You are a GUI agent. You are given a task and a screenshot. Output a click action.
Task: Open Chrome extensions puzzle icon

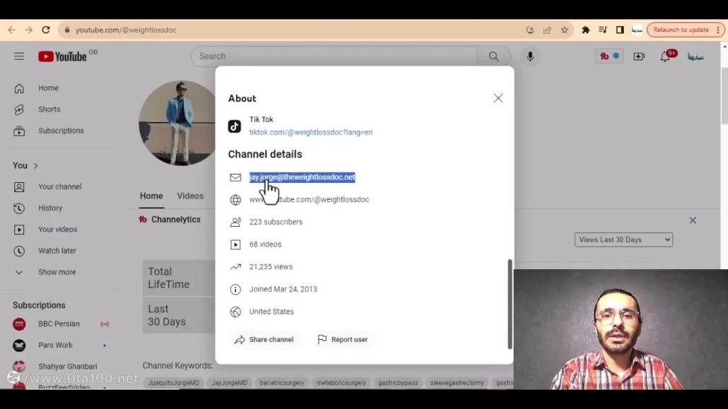(585, 30)
